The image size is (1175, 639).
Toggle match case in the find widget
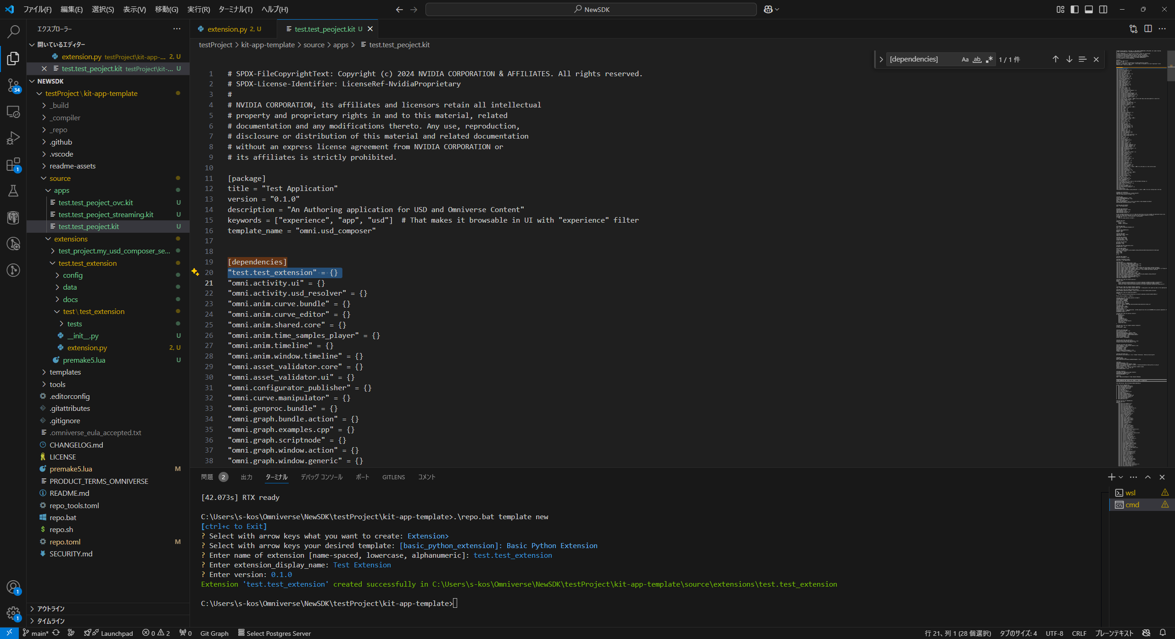coord(964,59)
